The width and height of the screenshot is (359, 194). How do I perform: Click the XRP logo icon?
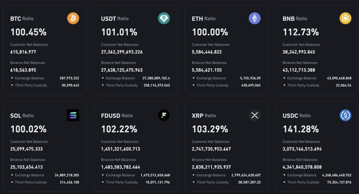click(x=255, y=115)
